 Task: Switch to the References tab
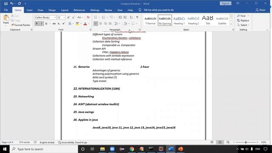pyautogui.click(x=79, y=10)
